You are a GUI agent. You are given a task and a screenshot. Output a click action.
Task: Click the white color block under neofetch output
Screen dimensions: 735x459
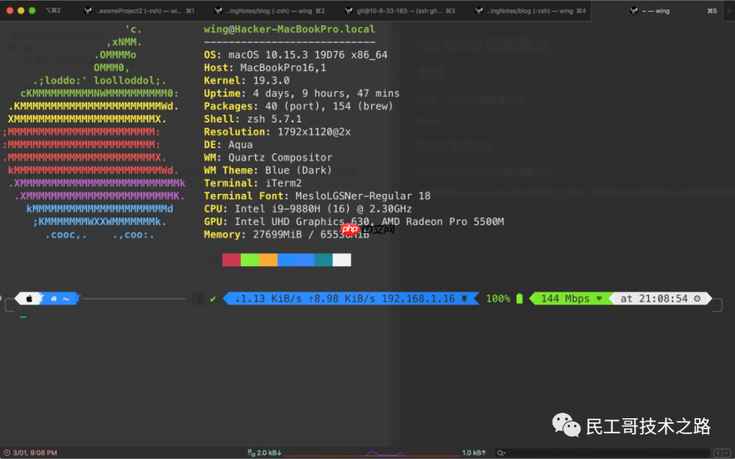click(342, 260)
